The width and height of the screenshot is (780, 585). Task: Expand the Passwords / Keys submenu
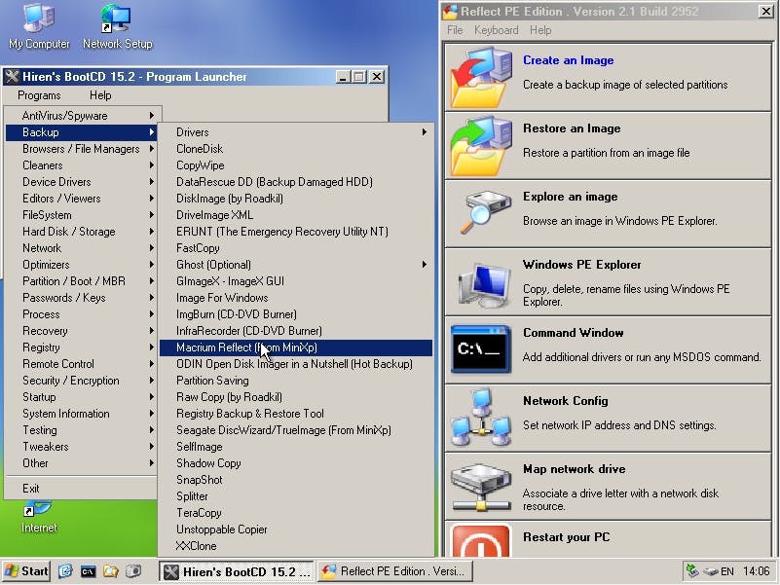(83, 298)
